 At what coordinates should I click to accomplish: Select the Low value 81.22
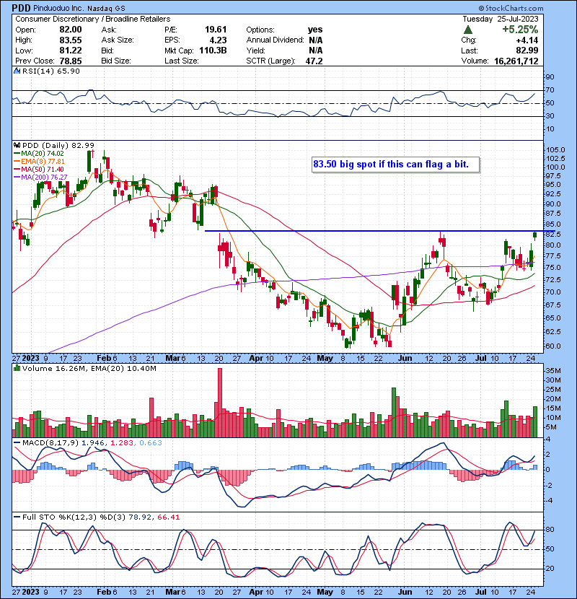coord(70,51)
